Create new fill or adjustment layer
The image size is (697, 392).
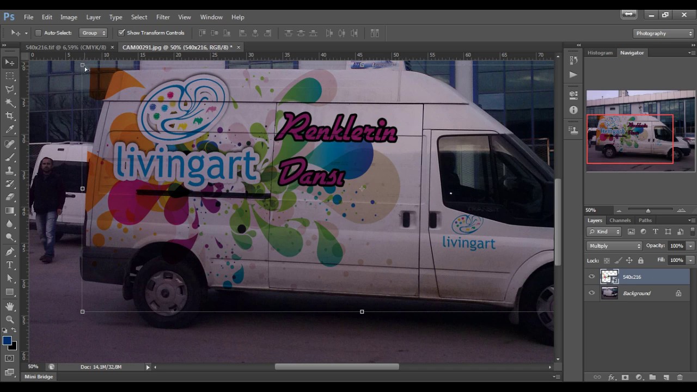pos(639,377)
